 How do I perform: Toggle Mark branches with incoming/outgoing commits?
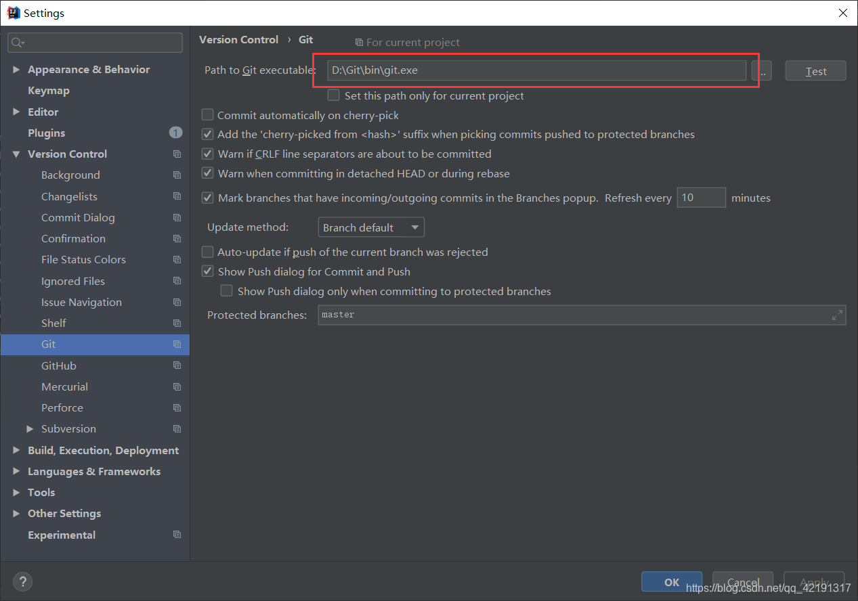tap(208, 198)
